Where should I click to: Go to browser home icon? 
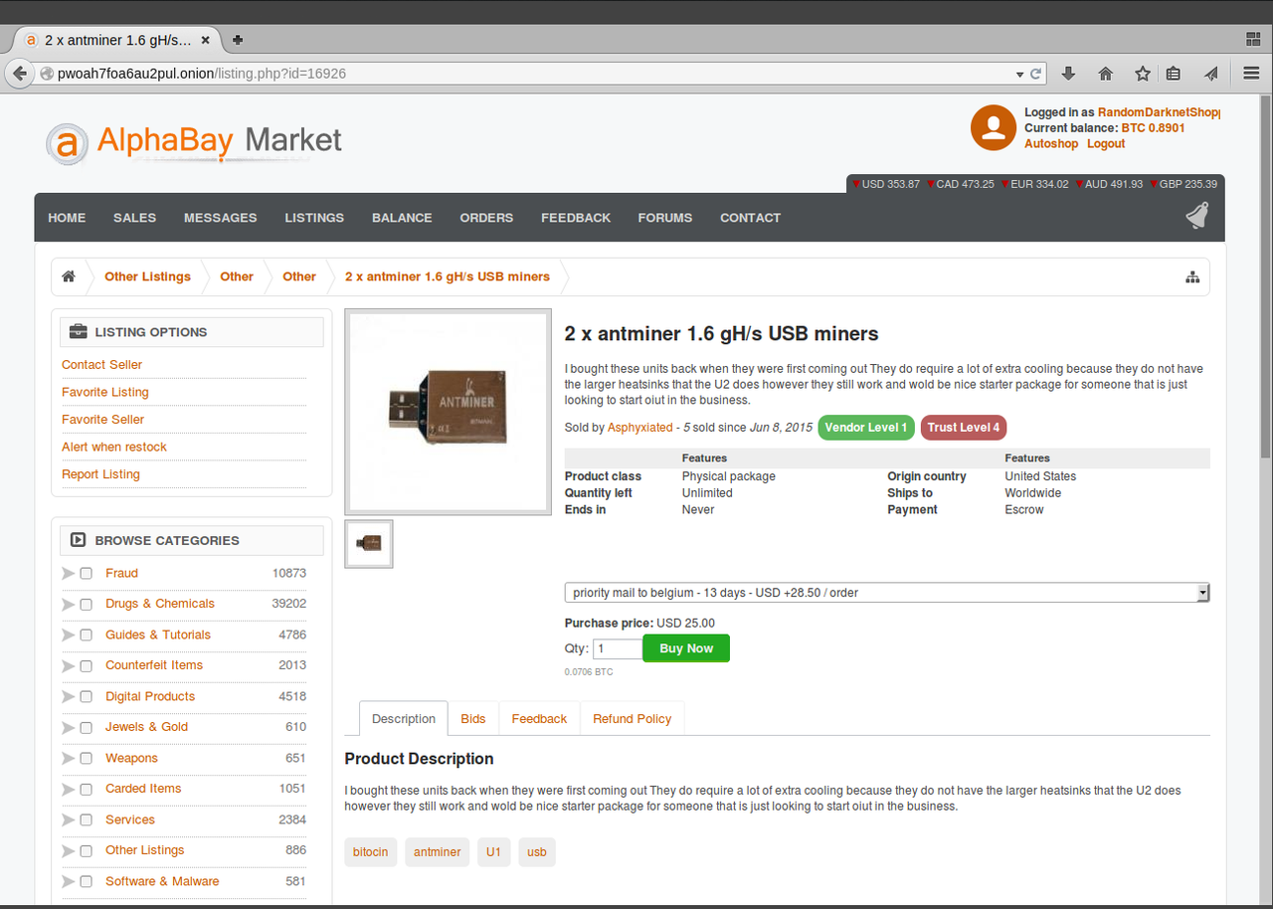[1105, 74]
